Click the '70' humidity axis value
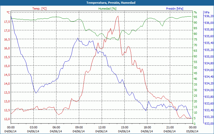The height and width of the screenshot is (134, 214). click(196, 45)
